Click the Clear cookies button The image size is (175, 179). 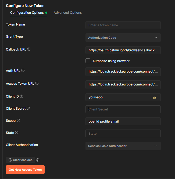click(20, 160)
